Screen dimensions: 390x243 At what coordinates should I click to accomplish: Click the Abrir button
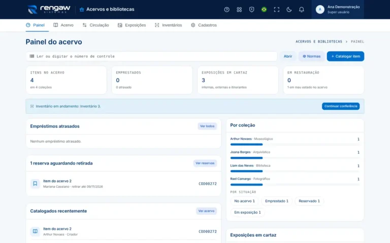(x=288, y=56)
